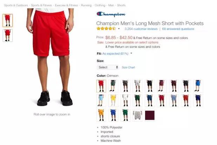
Task: Choose the white shorts in first row
Action: (x=137, y=86)
